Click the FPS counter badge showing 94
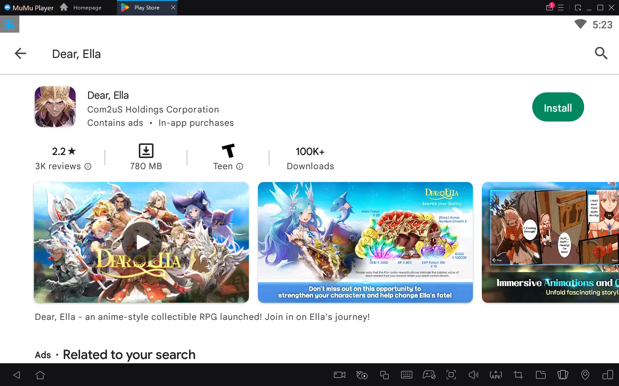 tap(9, 24)
